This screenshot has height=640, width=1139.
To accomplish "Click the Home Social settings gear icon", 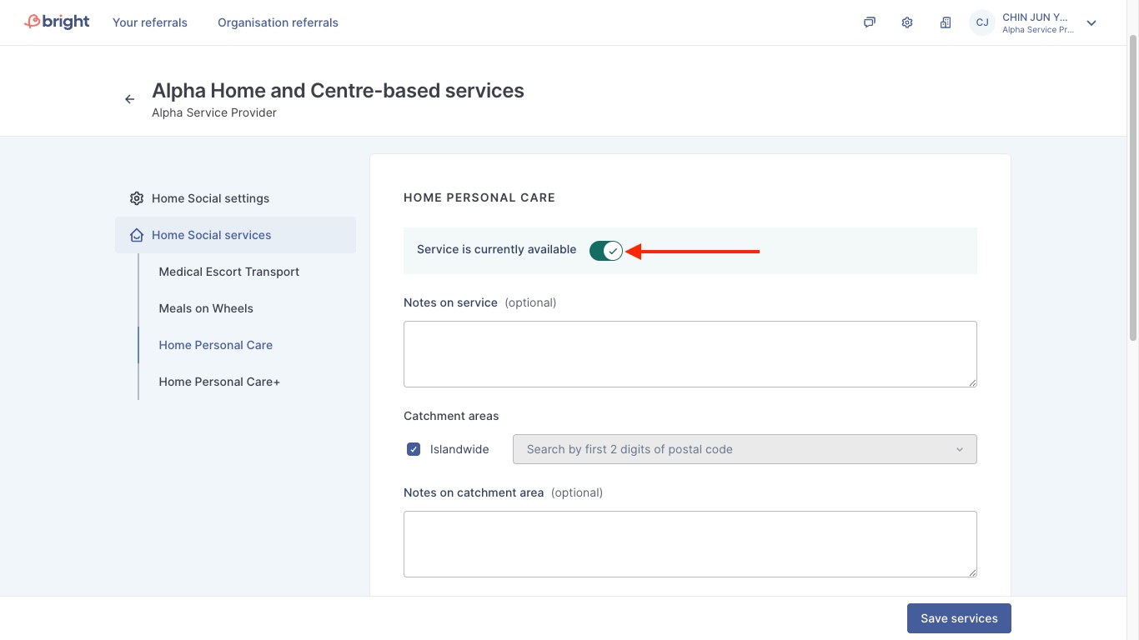I will tap(137, 198).
